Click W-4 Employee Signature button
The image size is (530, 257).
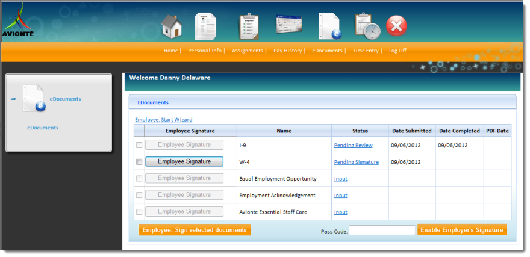[x=184, y=161]
